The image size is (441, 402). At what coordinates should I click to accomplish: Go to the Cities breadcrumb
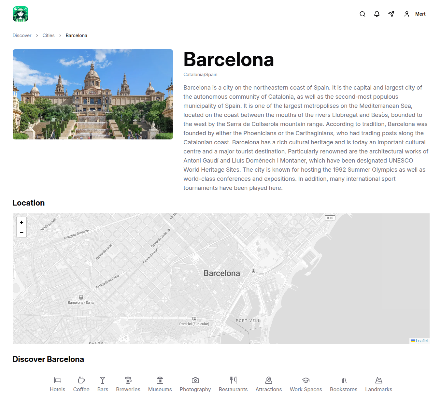(x=49, y=36)
